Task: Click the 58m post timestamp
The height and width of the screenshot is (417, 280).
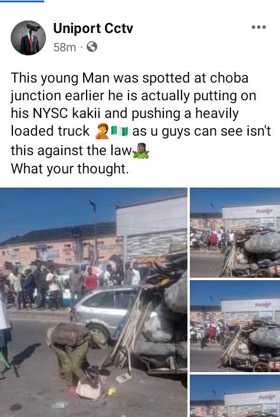Action: [x=65, y=47]
